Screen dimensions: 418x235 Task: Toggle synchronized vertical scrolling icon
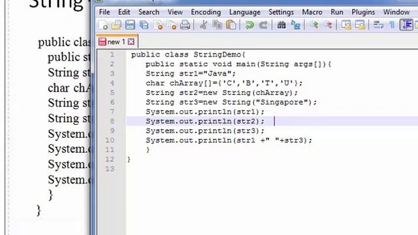coord(346,25)
